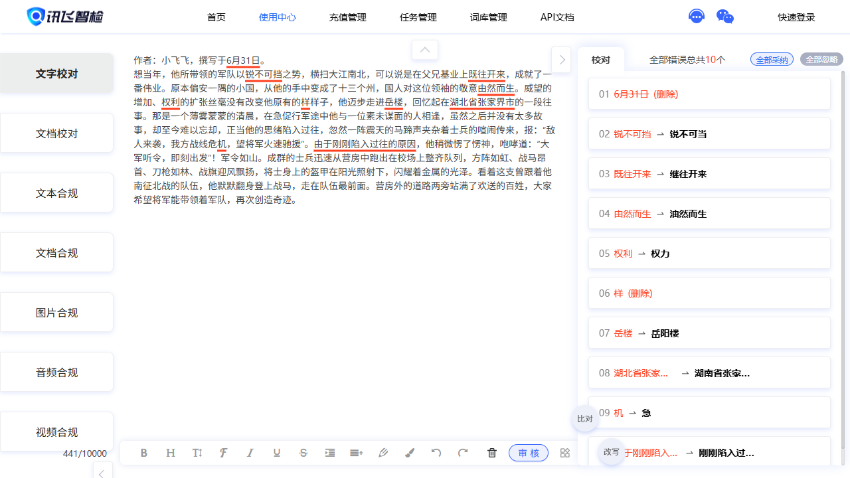850x478 pixels.
Task: Open the WeChat icon in header
Action: (x=725, y=17)
